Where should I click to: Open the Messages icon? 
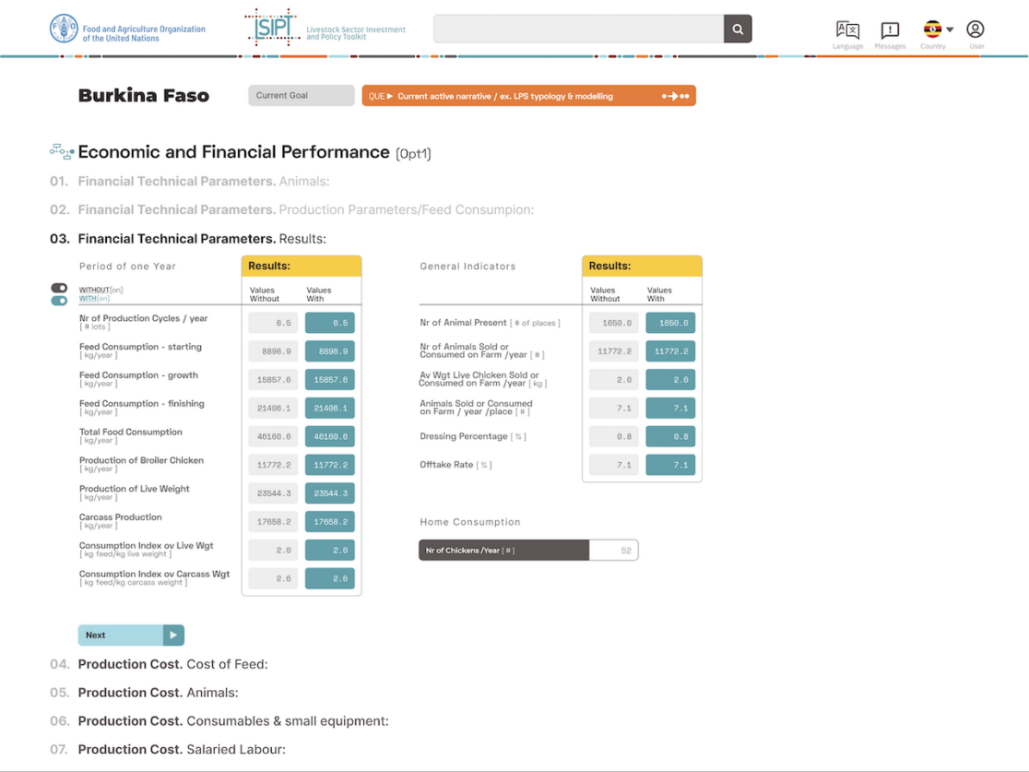(x=890, y=30)
